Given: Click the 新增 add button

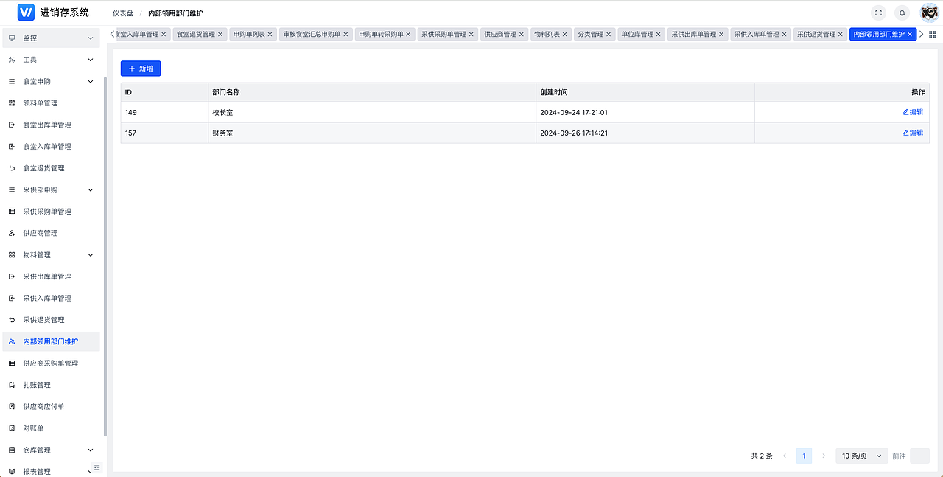Looking at the screenshot, I should click(141, 68).
